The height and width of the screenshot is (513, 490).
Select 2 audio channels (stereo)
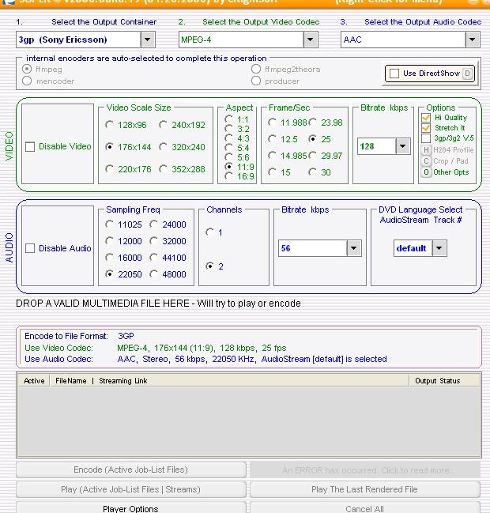(x=209, y=266)
